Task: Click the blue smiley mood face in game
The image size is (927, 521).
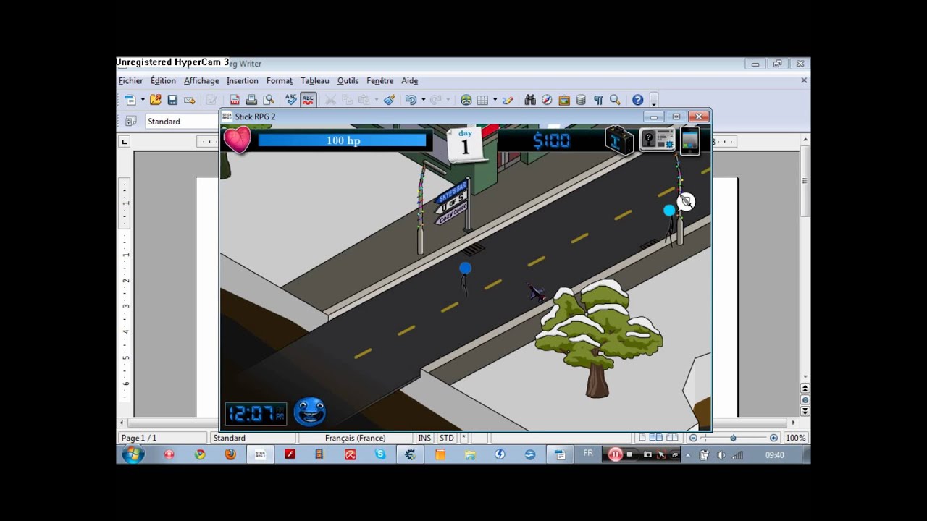Action: point(310,412)
